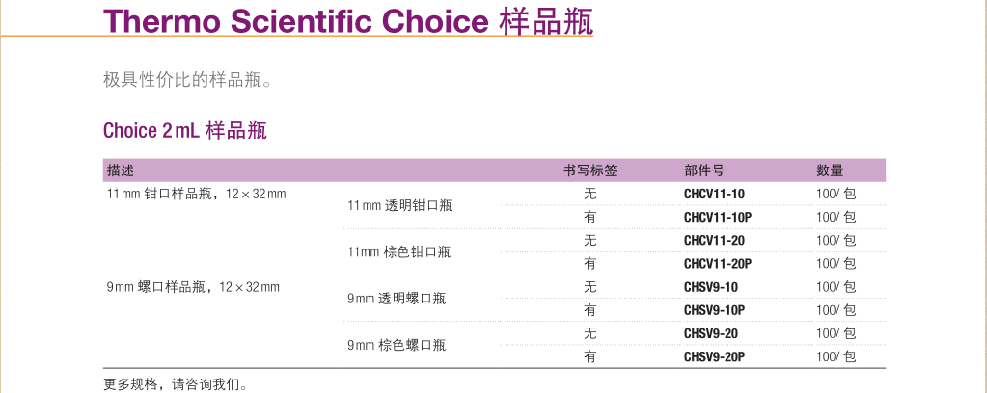987x393 pixels.
Task: Click the 描述 column header
Action: tap(121, 170)
